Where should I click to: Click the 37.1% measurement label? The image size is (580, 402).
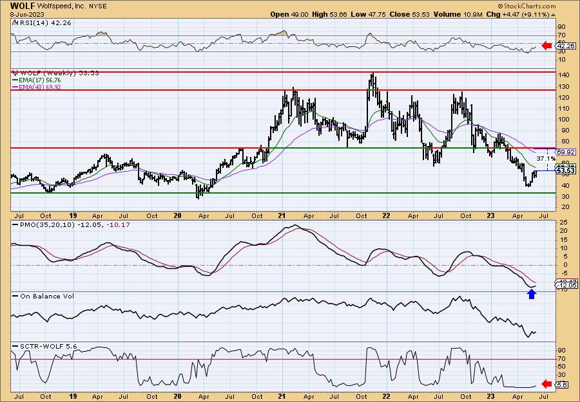(x=546, y=159)
